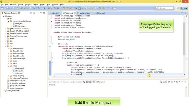Image resolution: width=189 pixels, height=106 pixels.
Task: Close the Main.java editor tab
Action: [75, 13]
